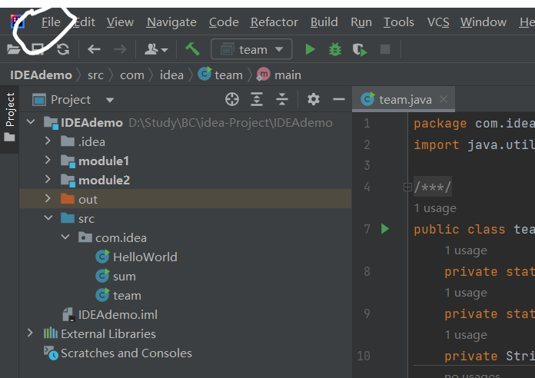Click idea in the breadcrumb bar

pos(171,75)
